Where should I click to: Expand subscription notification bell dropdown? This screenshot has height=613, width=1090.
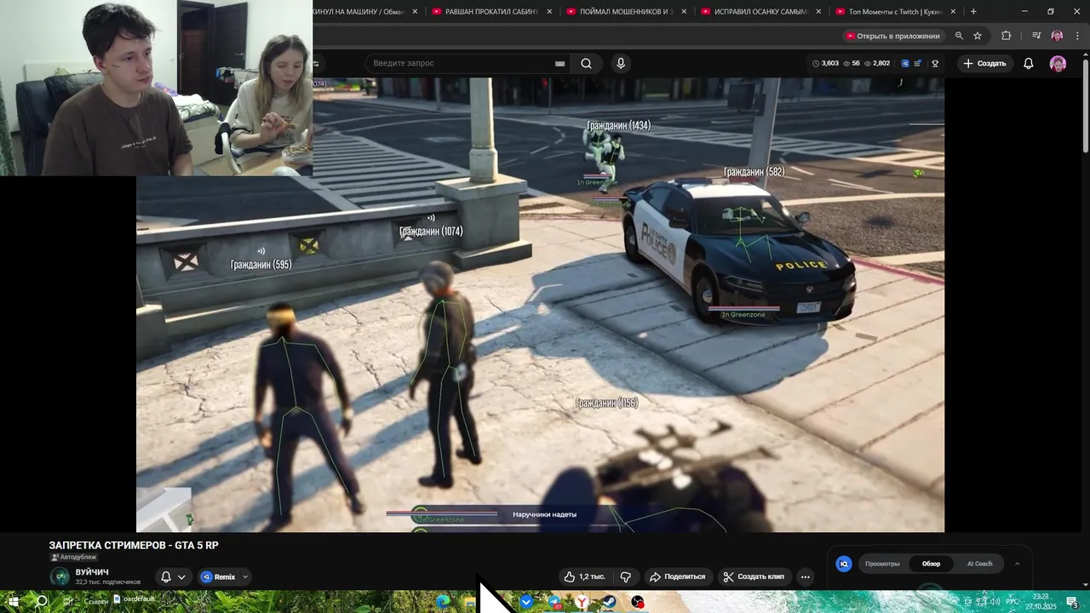click(181, 577)
